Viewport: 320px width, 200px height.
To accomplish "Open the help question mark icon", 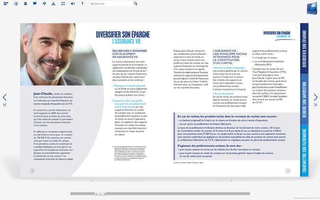I will pos(82,4).
